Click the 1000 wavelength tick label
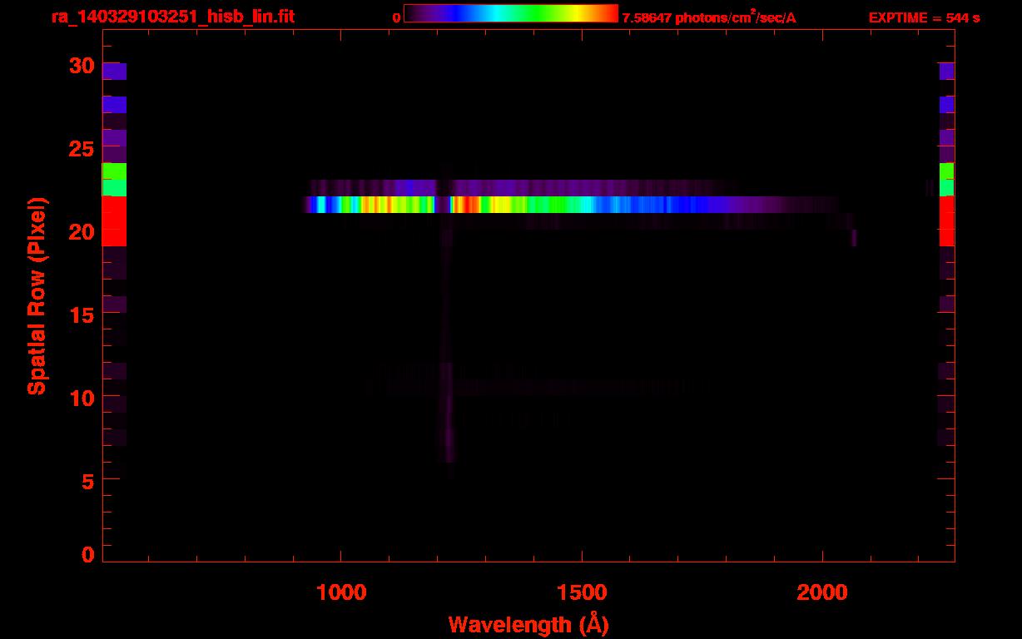This screenshot has width=1022, height=639. point(341,592)
